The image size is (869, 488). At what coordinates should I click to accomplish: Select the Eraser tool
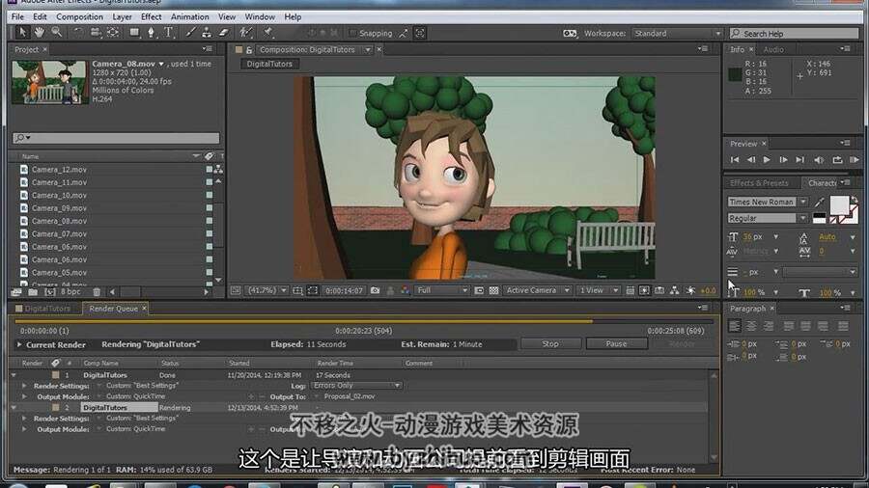pyautogui.click(x=223, y=33)
